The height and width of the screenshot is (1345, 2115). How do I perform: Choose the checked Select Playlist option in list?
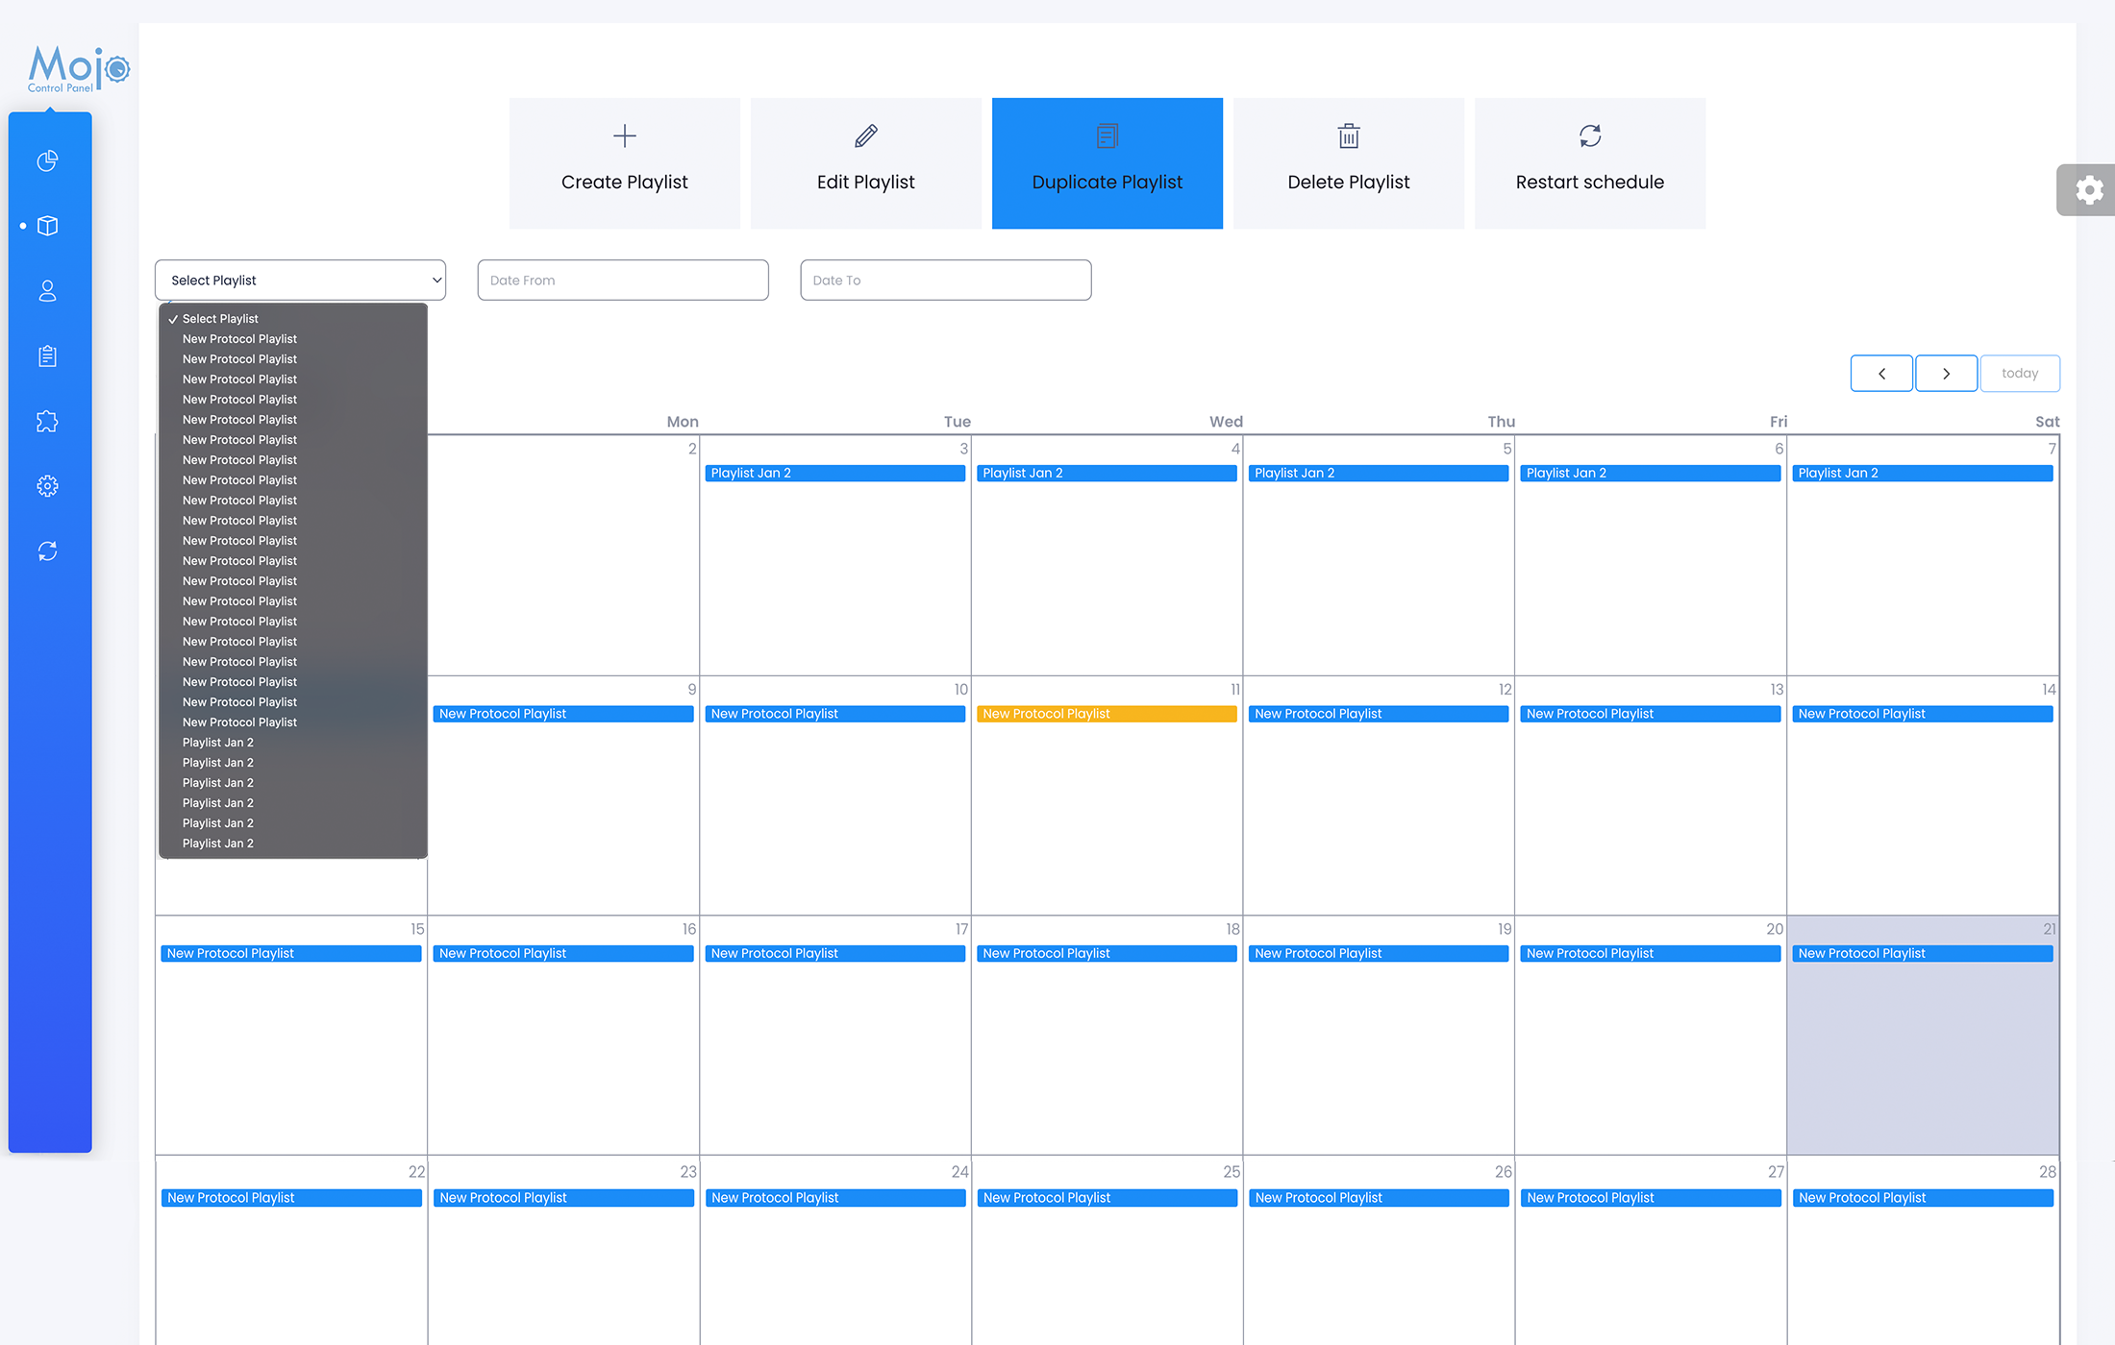point(220,319)
